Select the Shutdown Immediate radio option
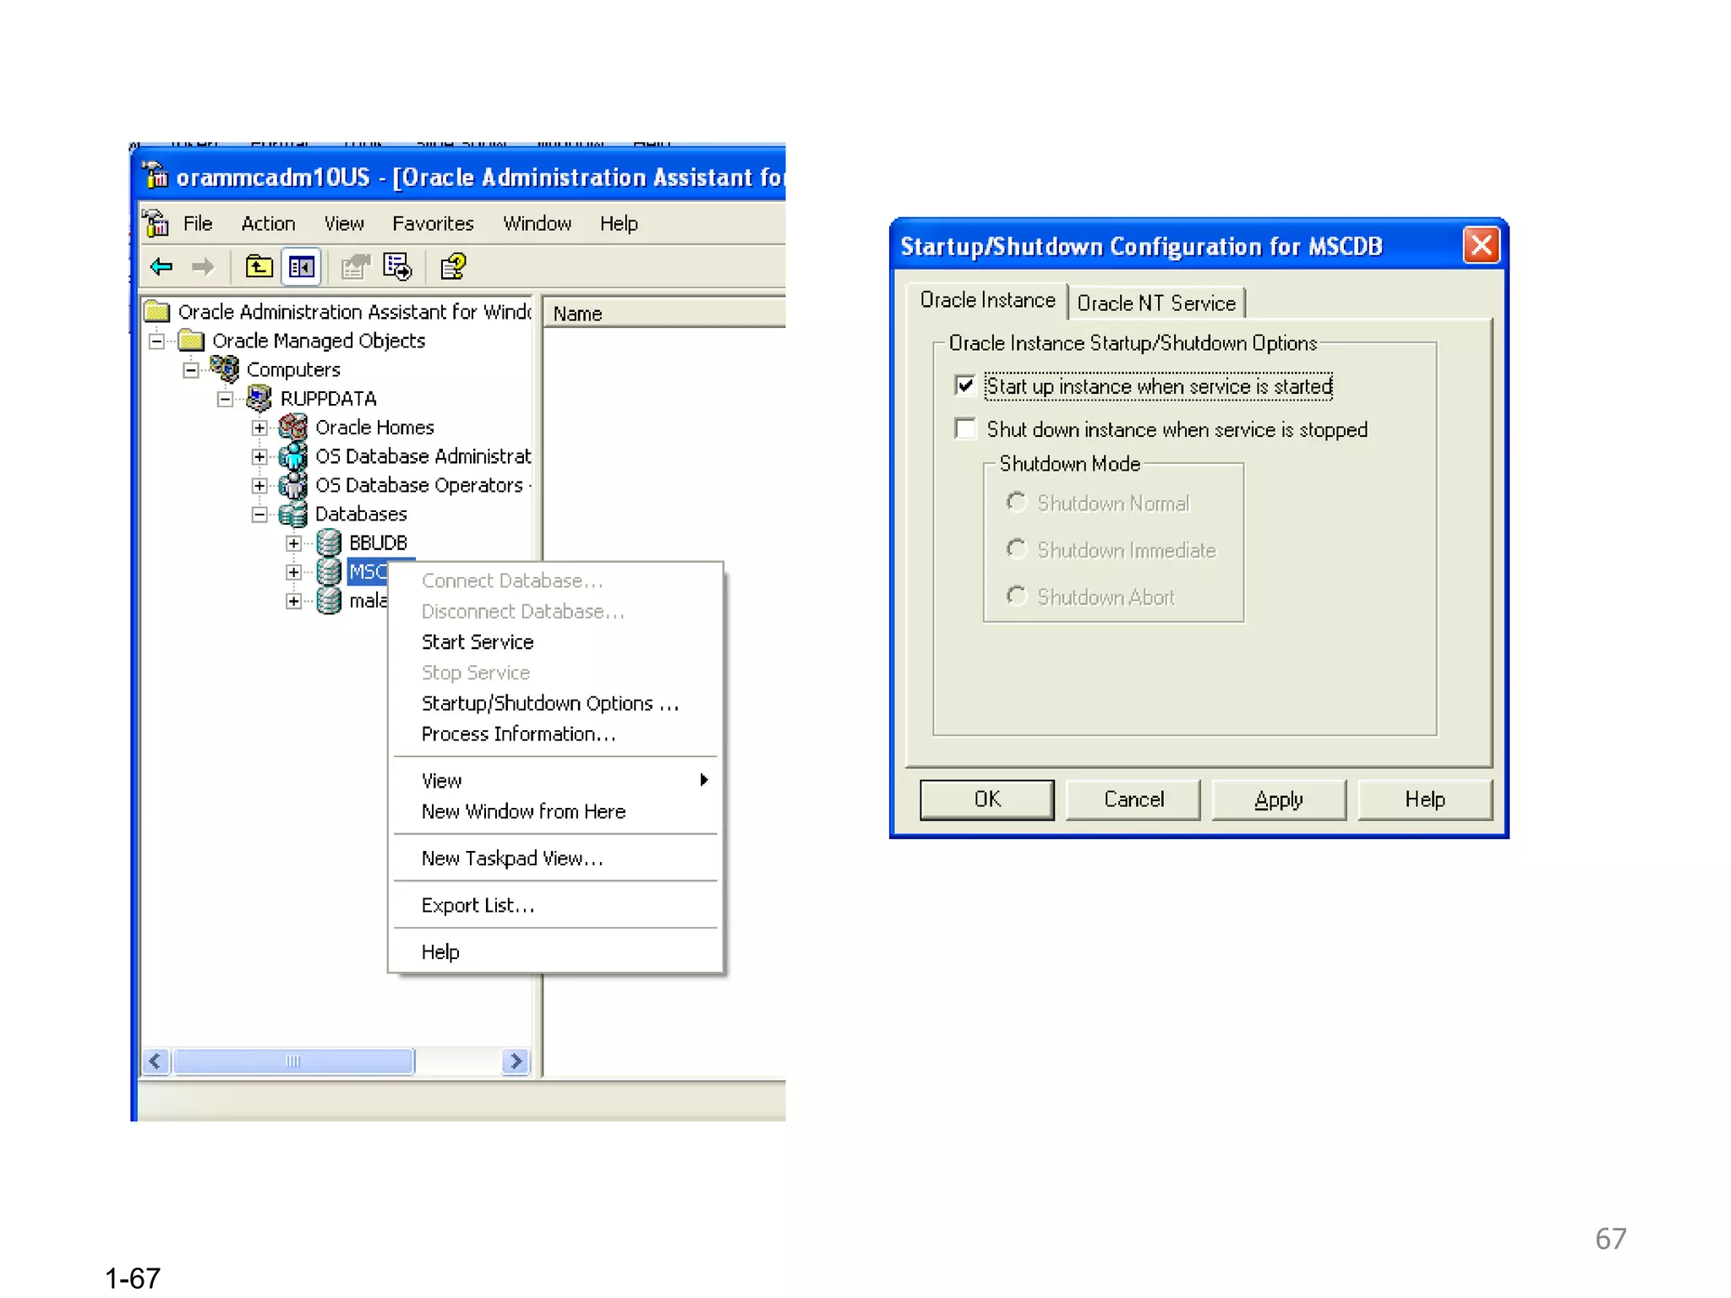Viewport: 1731px width, 1298px height. [x=1017, y=550]
